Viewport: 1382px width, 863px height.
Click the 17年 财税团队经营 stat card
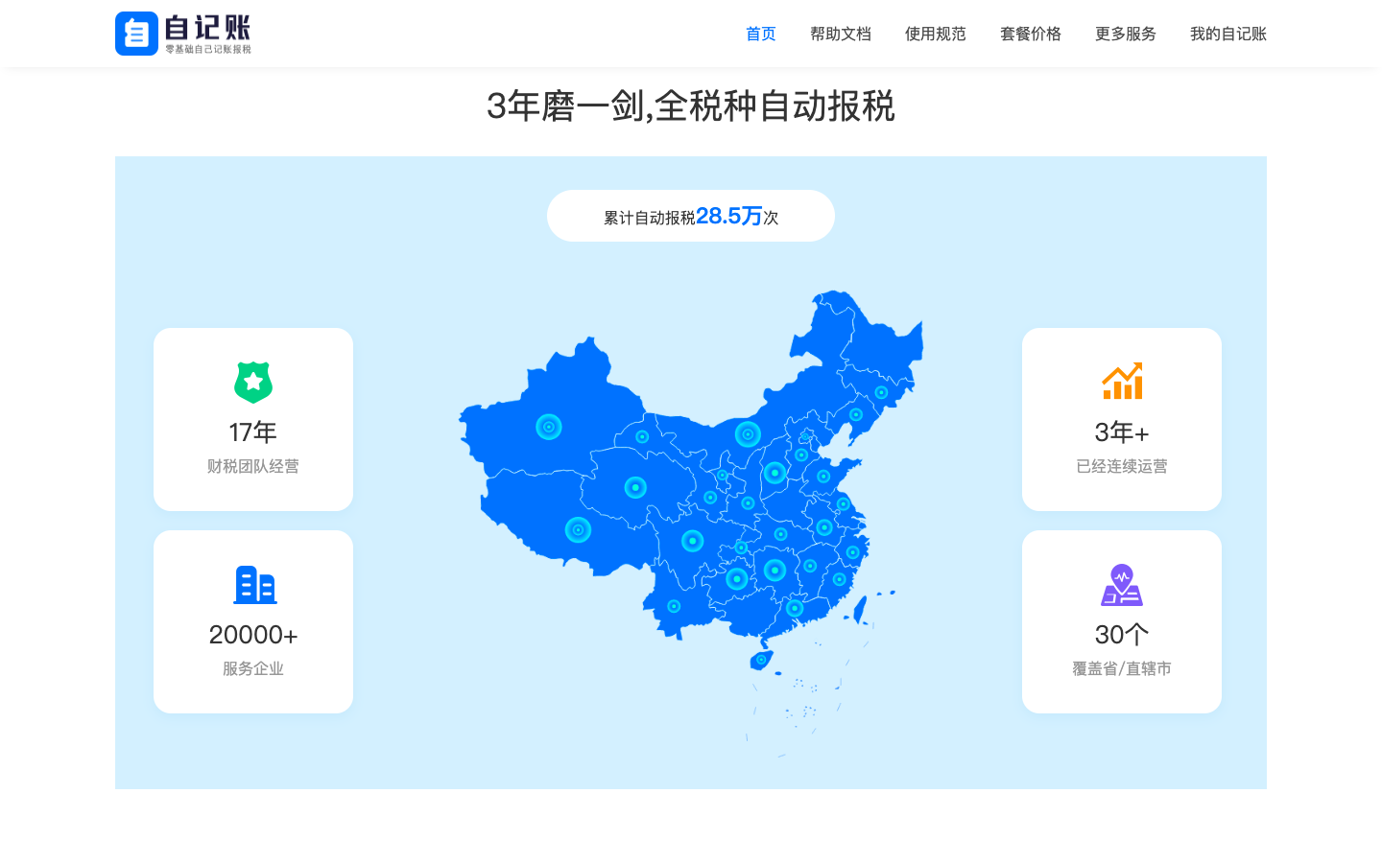tap(252, 419)
